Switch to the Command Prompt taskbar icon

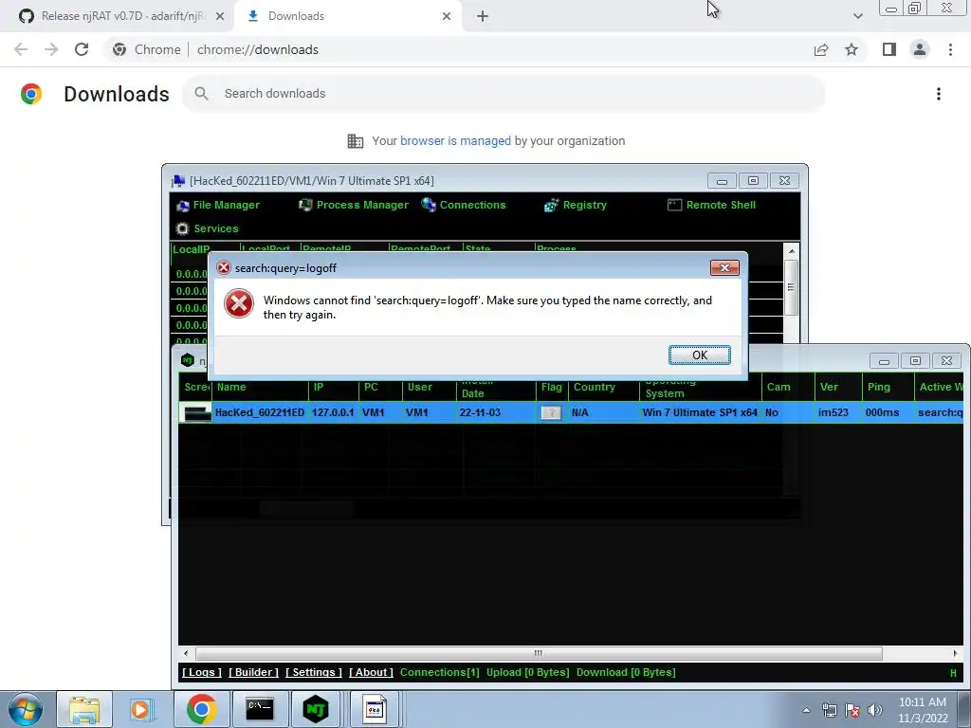[x=260, y=709]
